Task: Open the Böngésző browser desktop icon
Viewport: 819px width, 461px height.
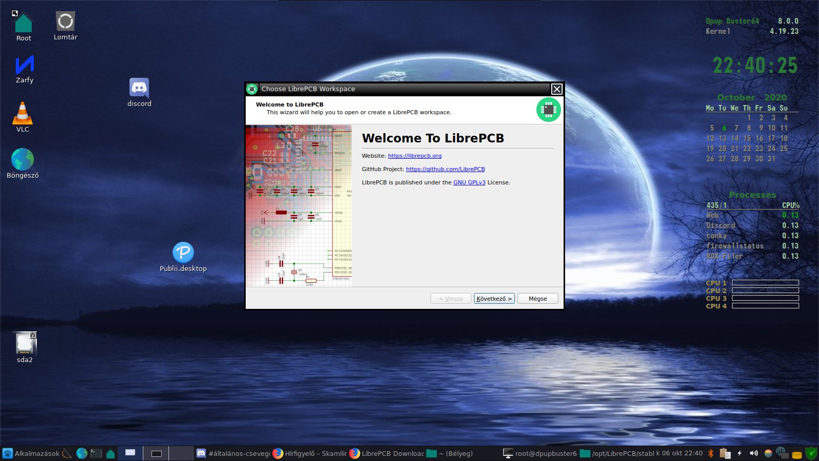Action: tap(23, 163)
